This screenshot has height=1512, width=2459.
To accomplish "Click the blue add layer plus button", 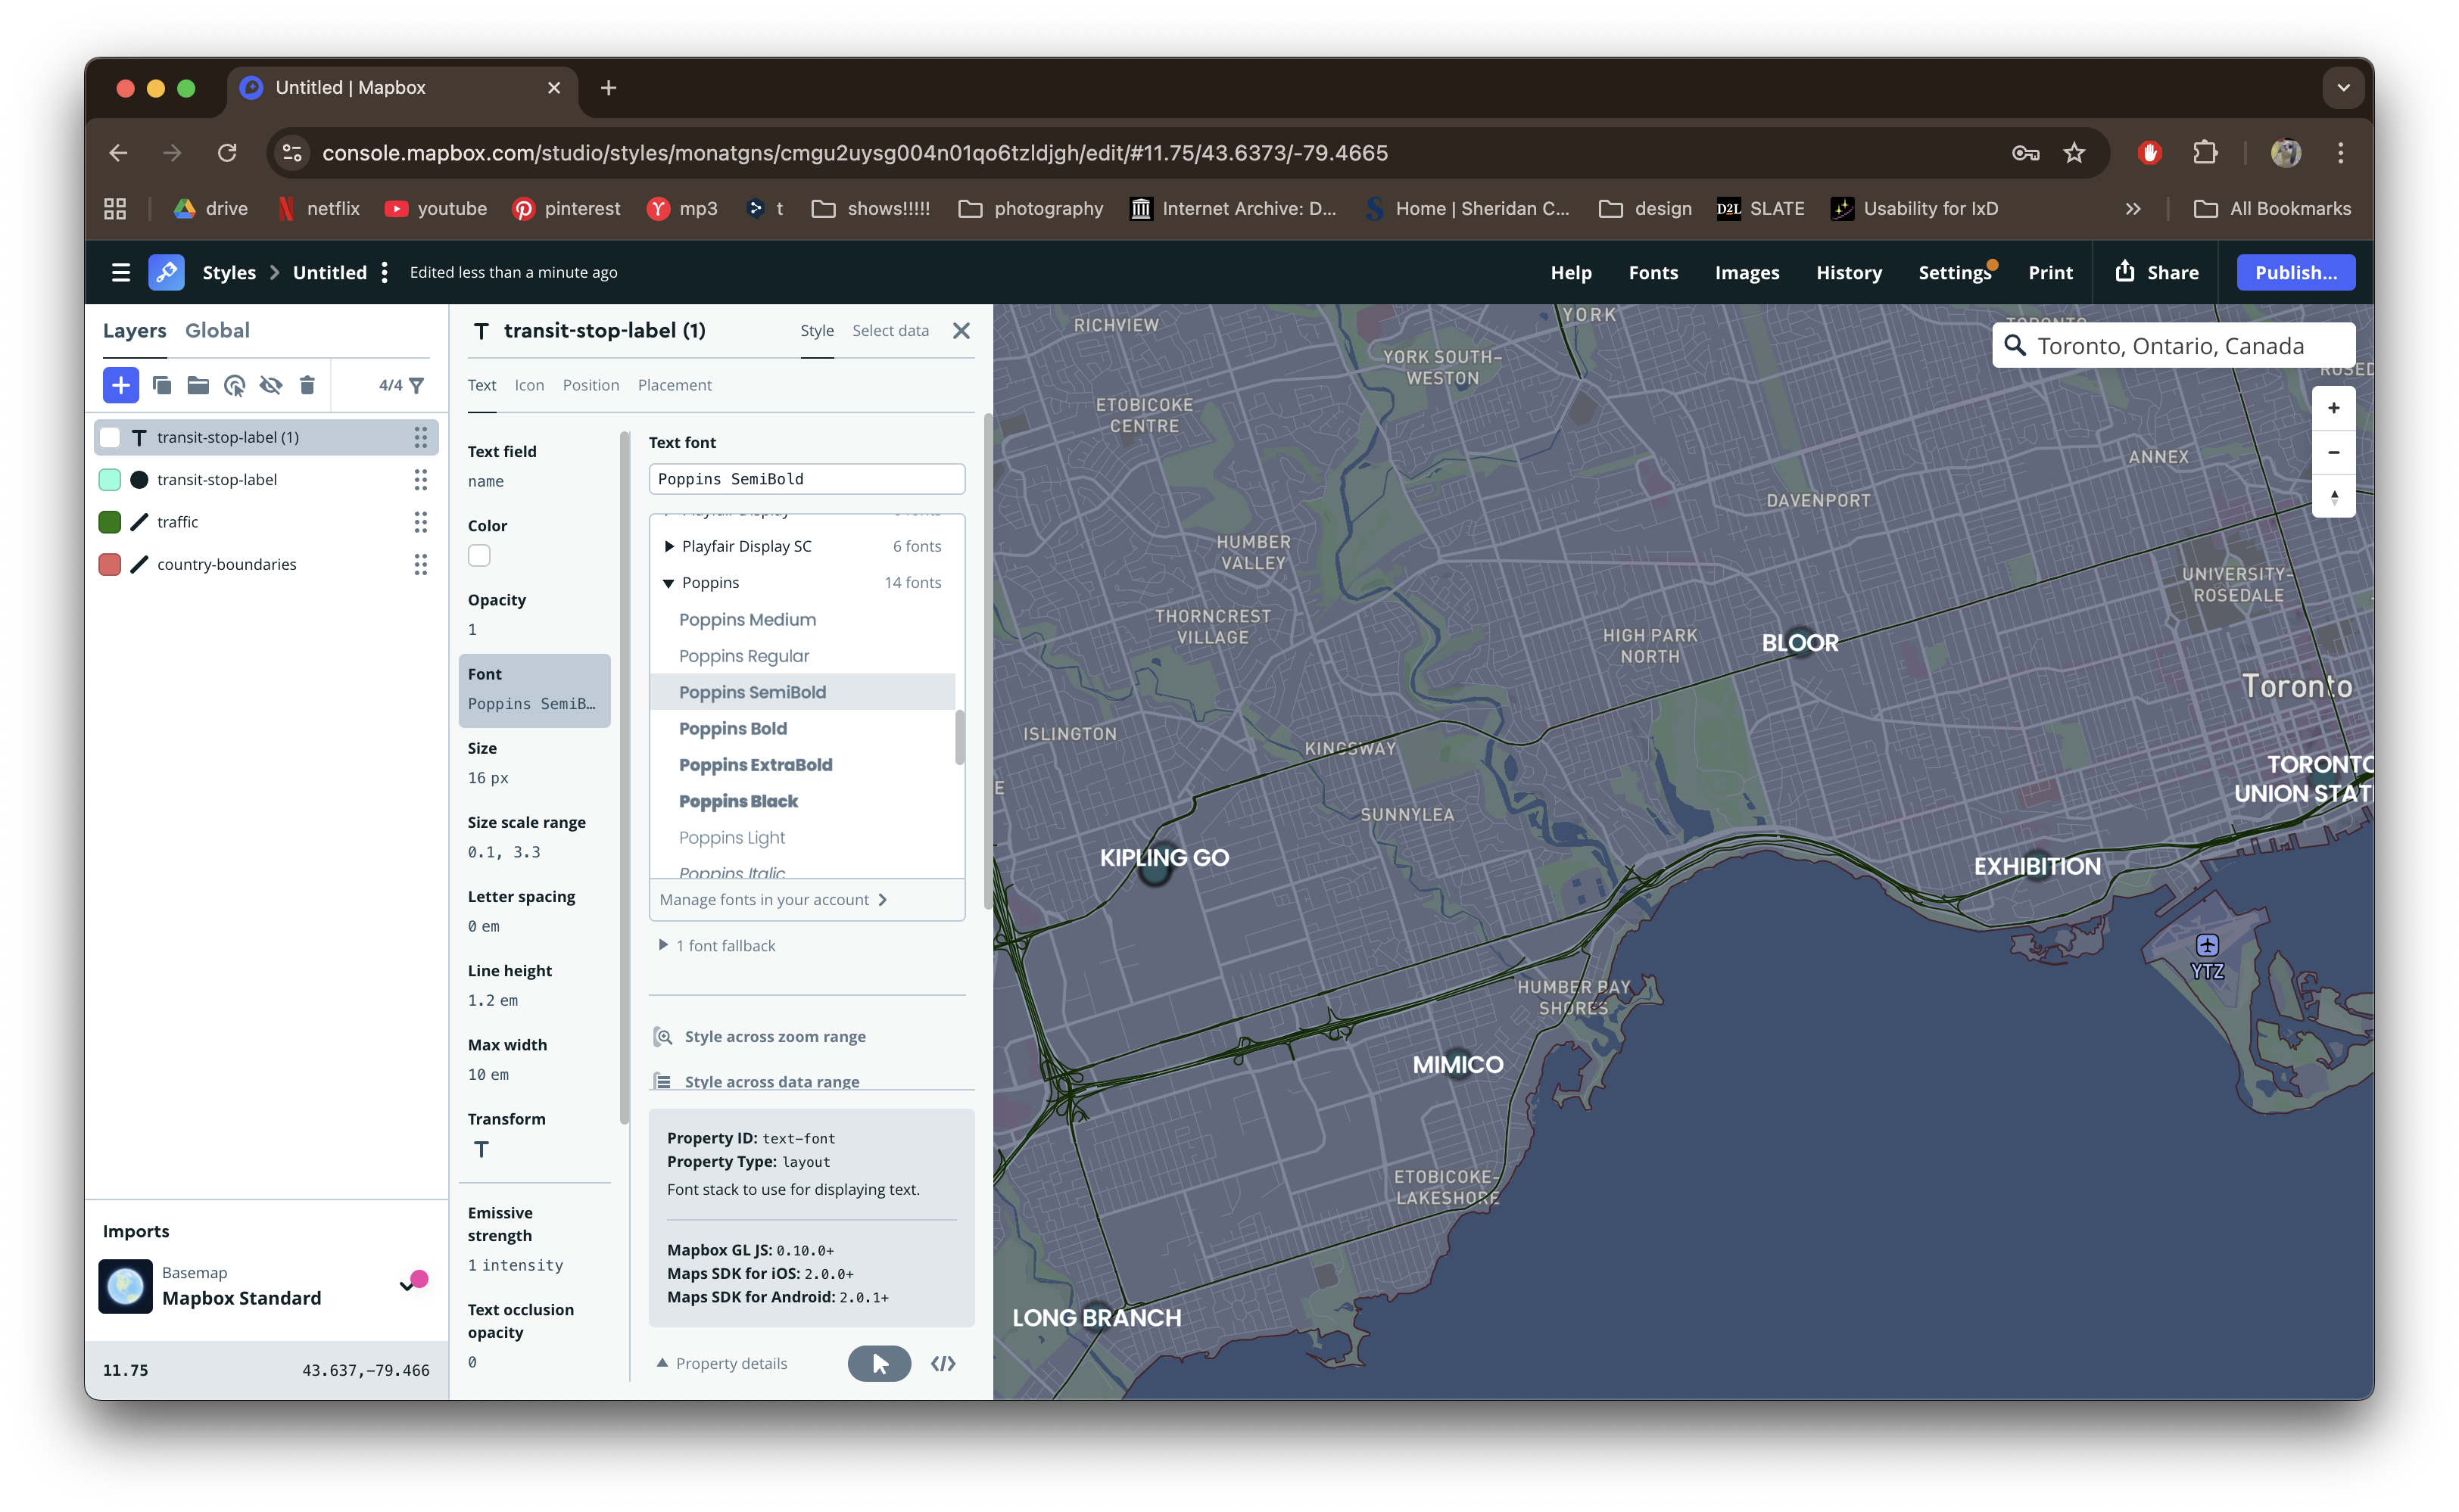I will click(120, 385).
